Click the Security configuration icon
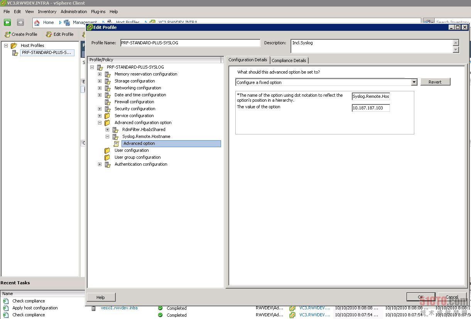The width and height of the screenshot is (471, 319). coord(108,109)
